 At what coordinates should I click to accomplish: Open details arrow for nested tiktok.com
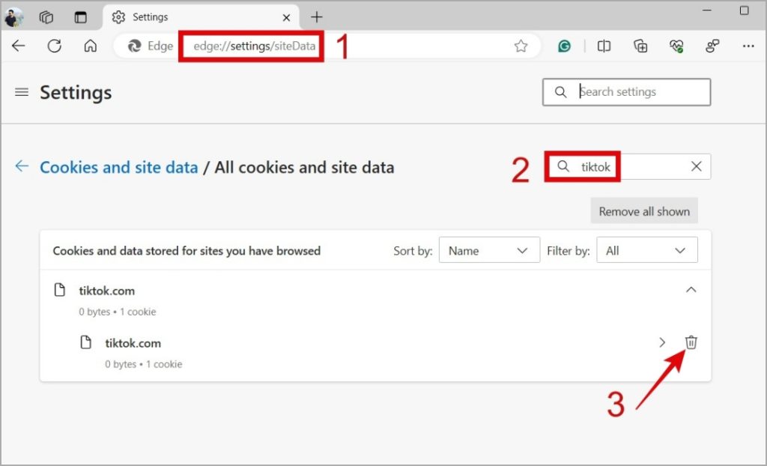[662, 342]
